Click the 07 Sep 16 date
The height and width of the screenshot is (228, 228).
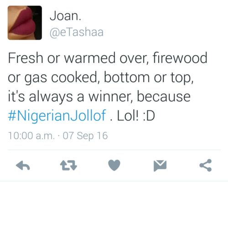(85, 135)
